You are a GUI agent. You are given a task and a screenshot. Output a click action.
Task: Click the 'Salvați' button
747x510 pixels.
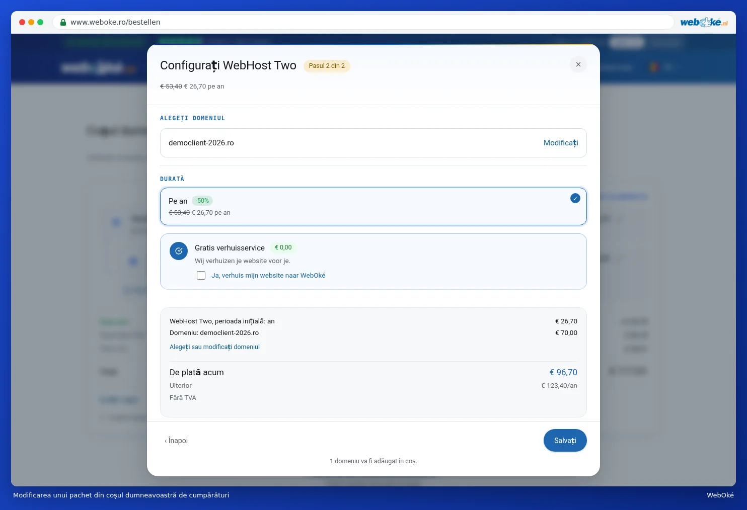tap(565, 441)
